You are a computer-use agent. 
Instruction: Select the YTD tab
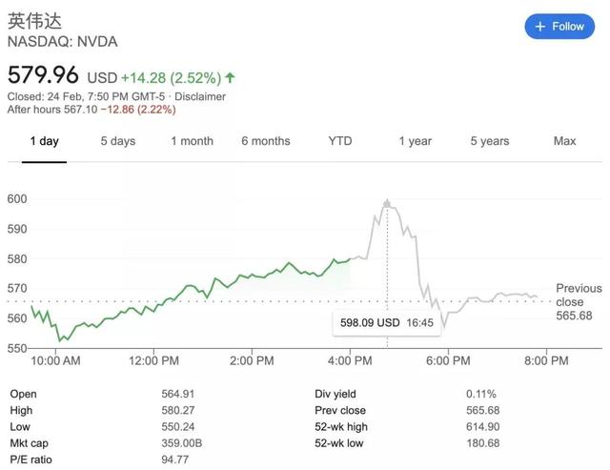click(x=340, y=141)
